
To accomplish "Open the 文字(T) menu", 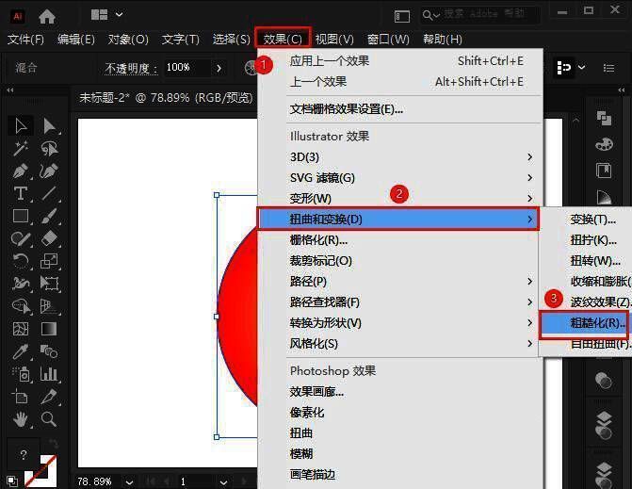I will (180, 40).
